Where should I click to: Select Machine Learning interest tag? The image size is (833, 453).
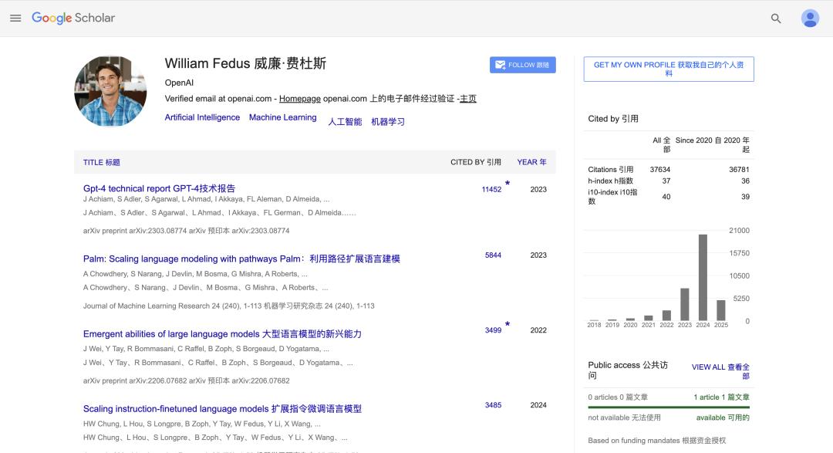[x=282, y=117]
